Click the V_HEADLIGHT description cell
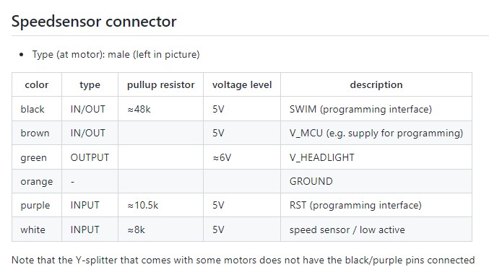 click(376, 157)
